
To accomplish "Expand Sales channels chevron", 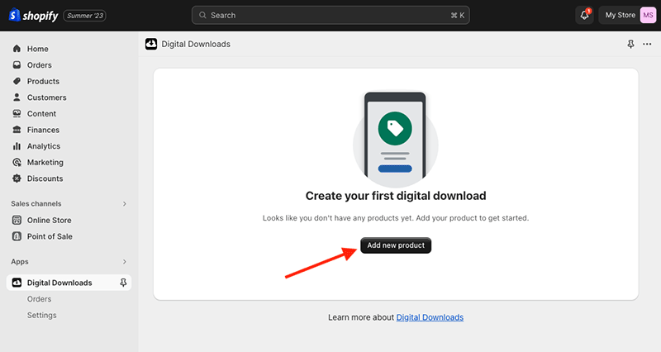I will pos(125,203).
